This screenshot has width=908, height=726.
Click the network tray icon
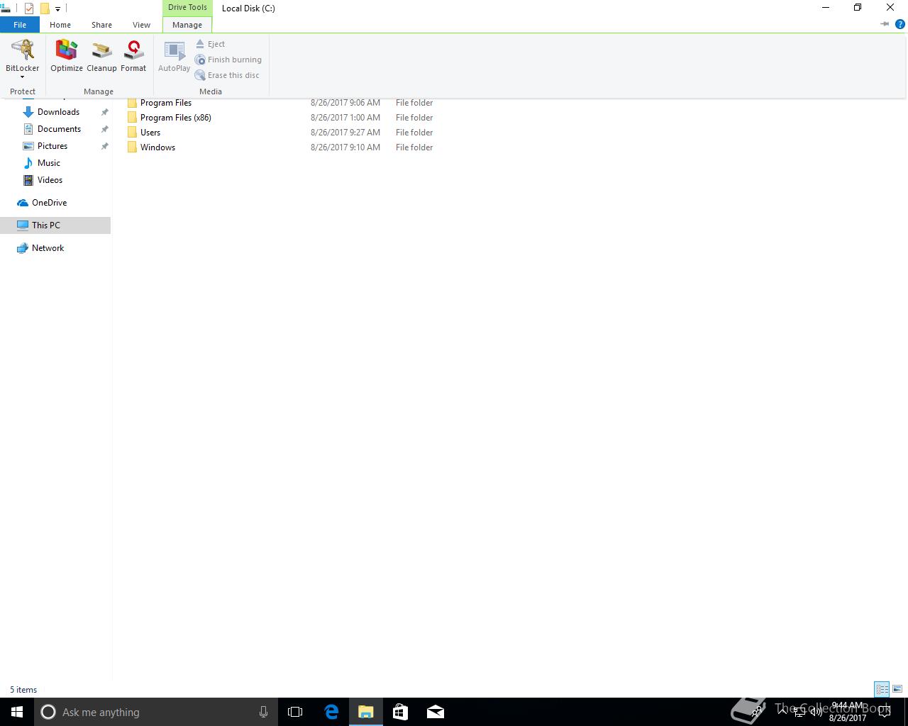pyautogui.click(x=799, y=712)
